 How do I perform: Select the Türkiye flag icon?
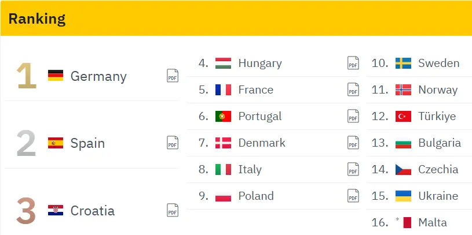pos(403,116)
